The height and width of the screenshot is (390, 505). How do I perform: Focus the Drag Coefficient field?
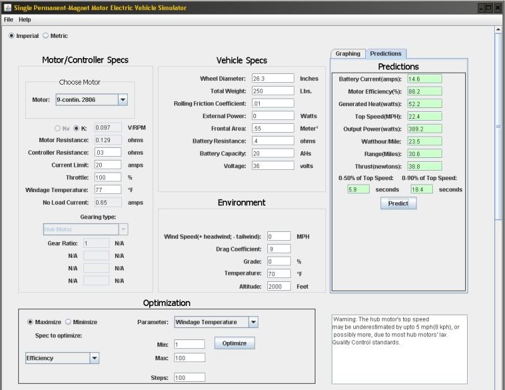click(278, 249)
